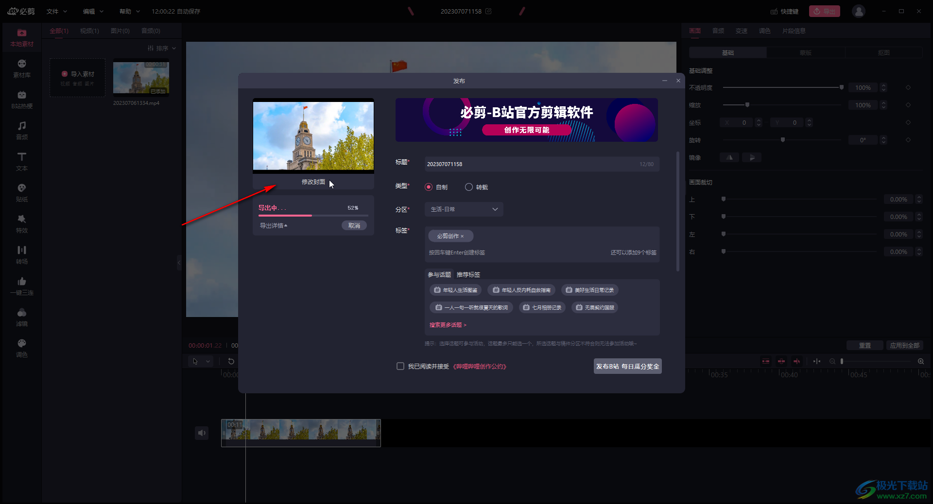The width and height of the screenshot is (933, 504).
Task: Open the 快捷键 shortcuts option
Action: click(785, 11)
